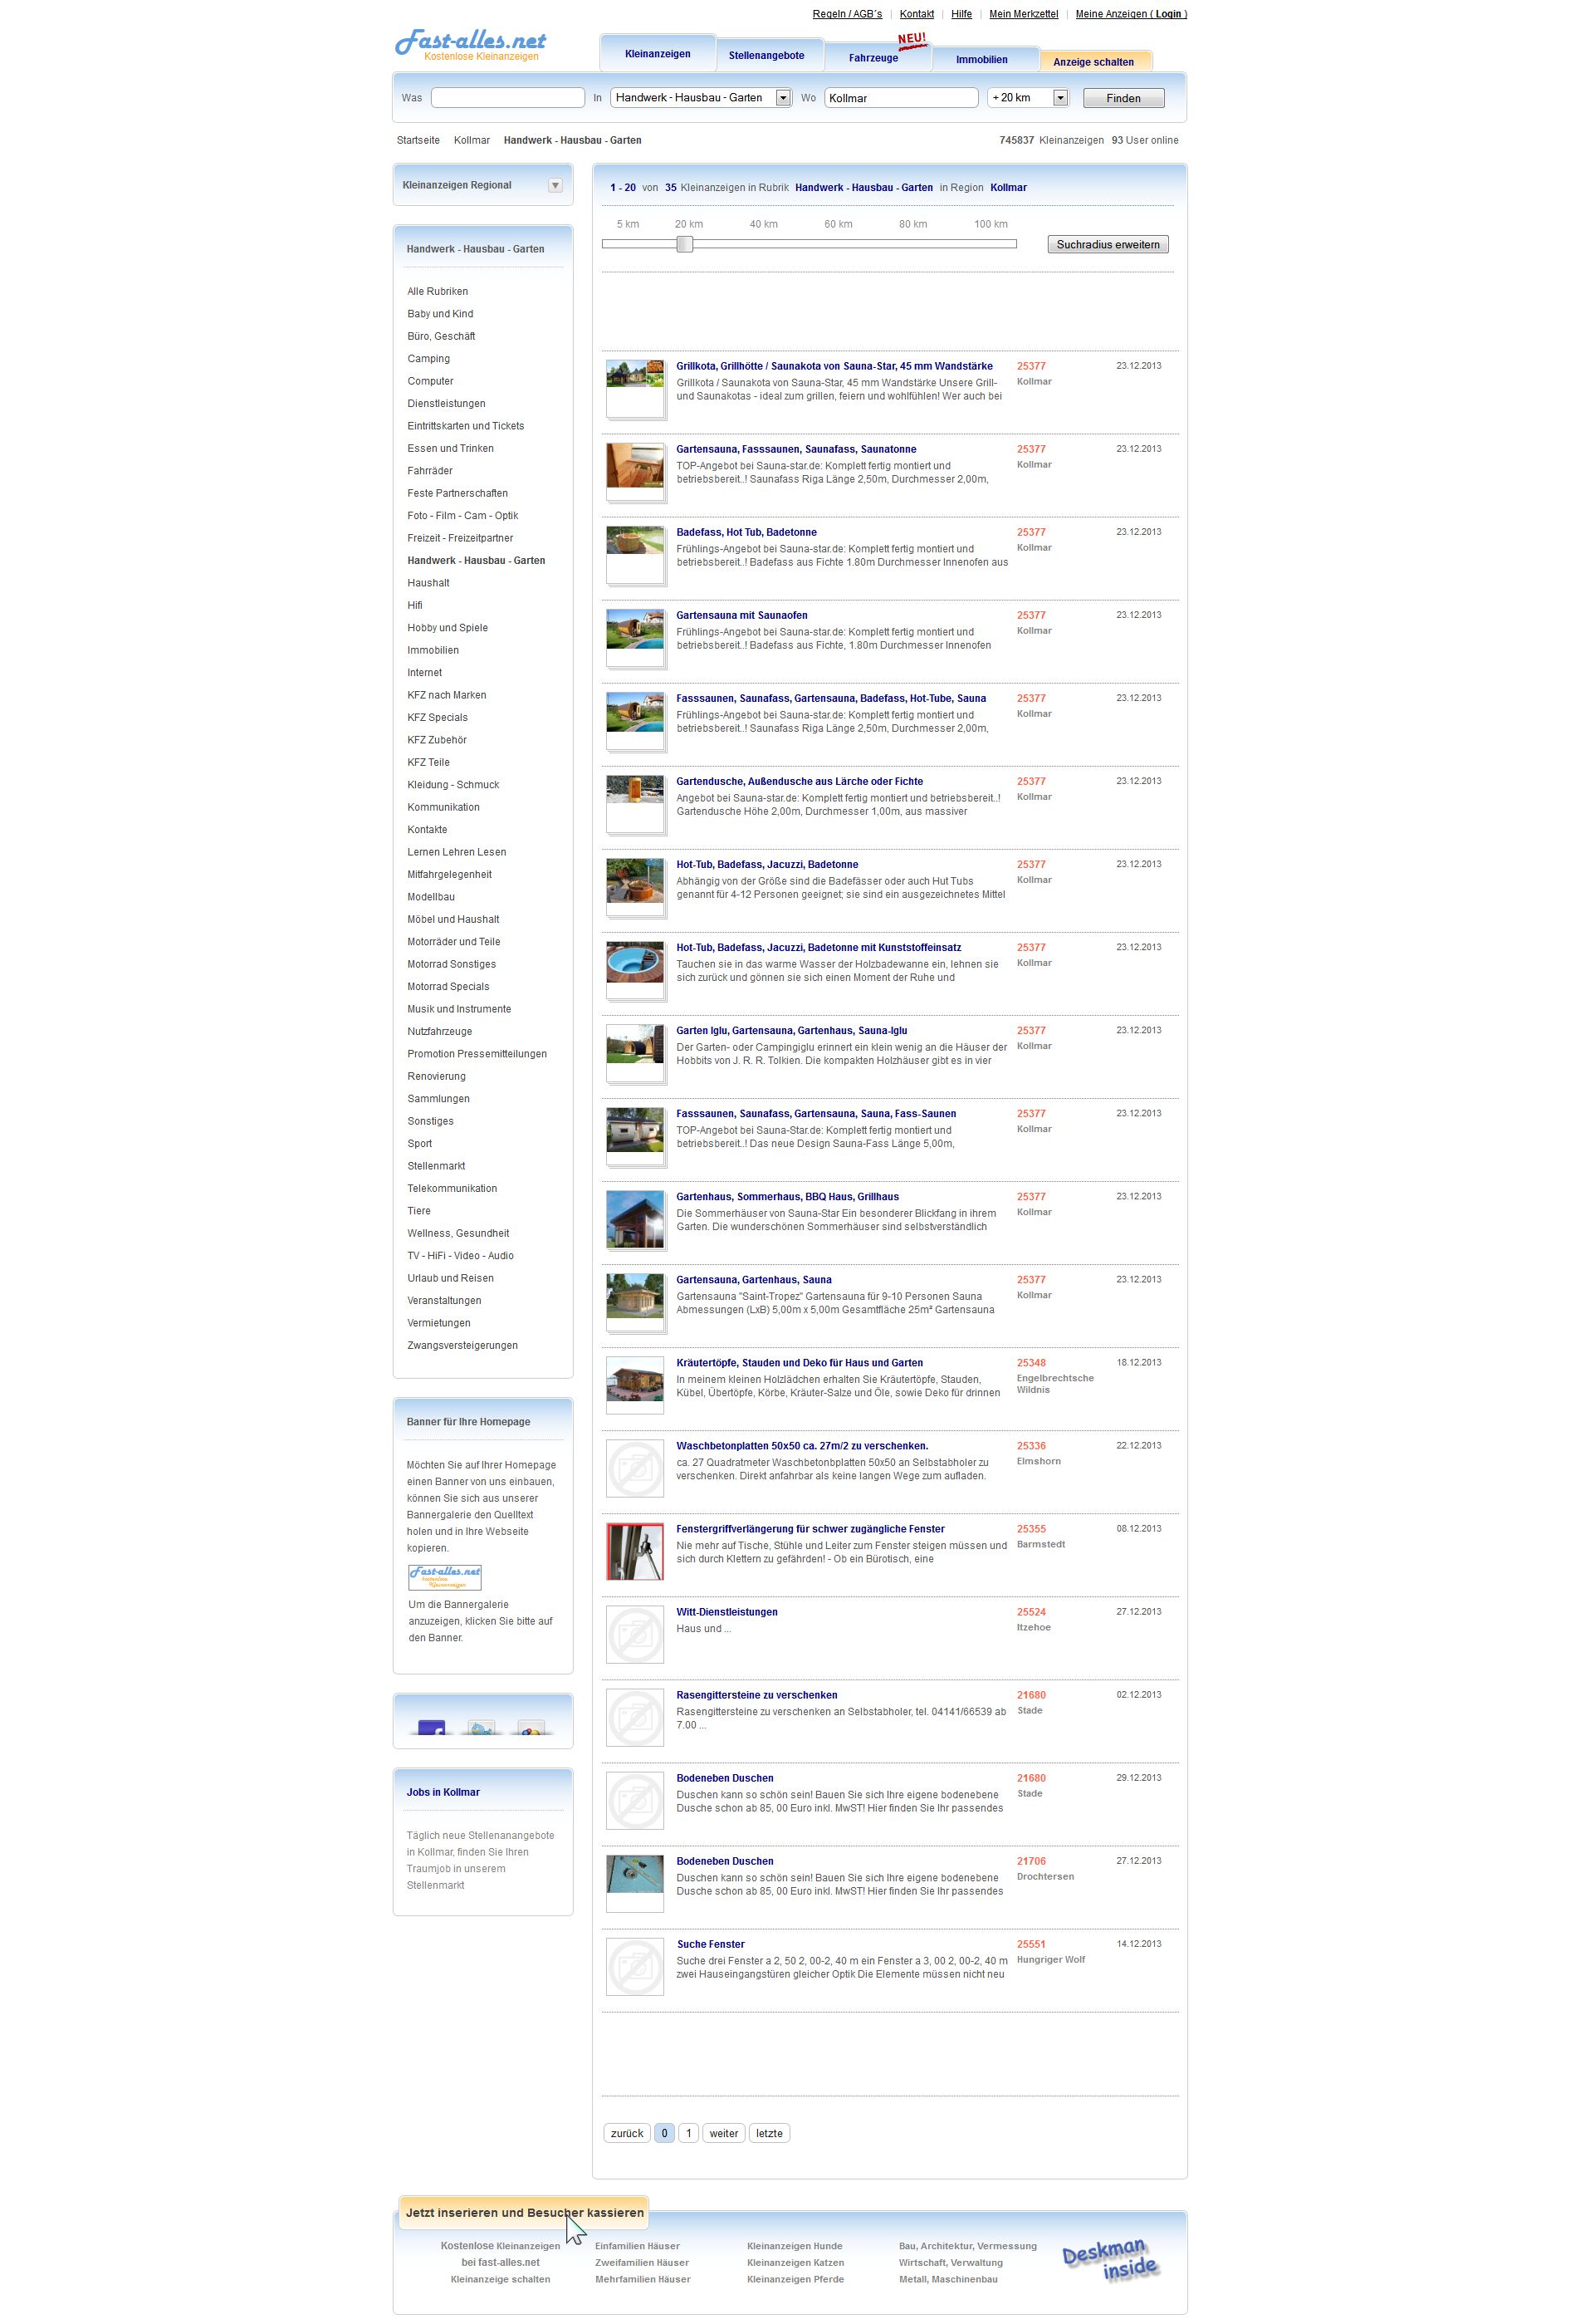The width and height of the screenshot is (1580, 2324).
Task: Switch to the Fahrzeuge tab
Action: [x=873, y=58]
